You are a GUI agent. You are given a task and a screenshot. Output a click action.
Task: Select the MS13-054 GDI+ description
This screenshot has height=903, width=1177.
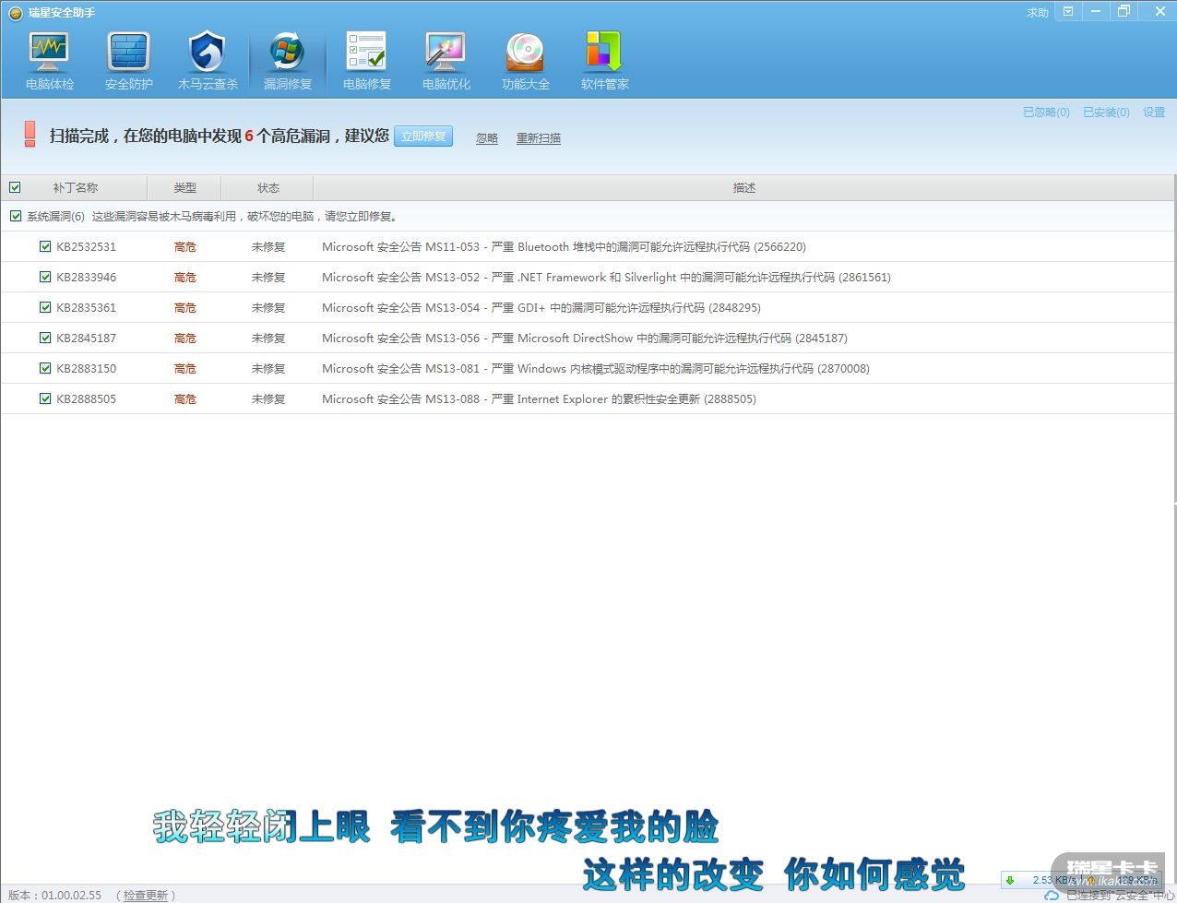click(541, 307)
